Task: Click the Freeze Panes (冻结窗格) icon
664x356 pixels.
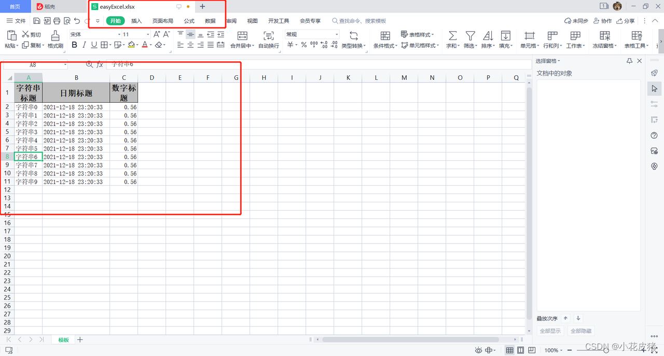Action: [x=605, y=35]
